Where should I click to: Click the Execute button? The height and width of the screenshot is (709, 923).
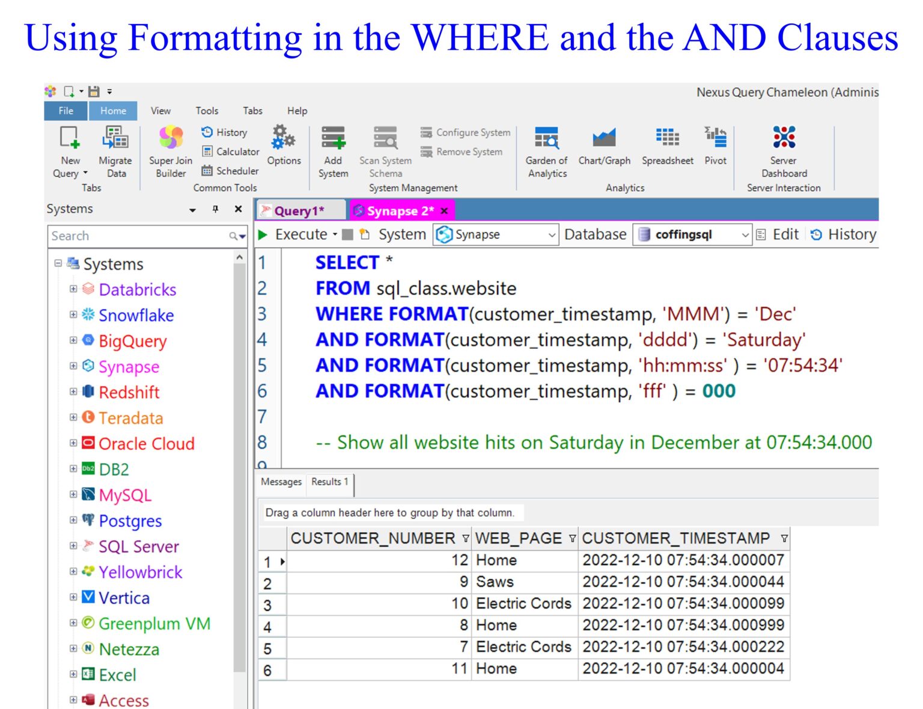pos(299,235)
